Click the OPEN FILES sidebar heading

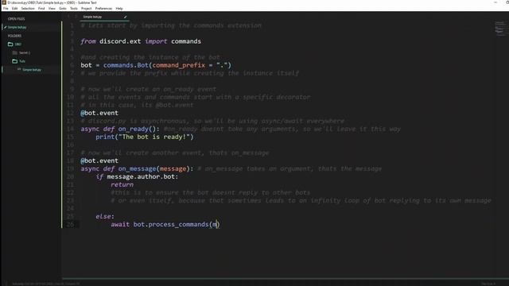16,19
